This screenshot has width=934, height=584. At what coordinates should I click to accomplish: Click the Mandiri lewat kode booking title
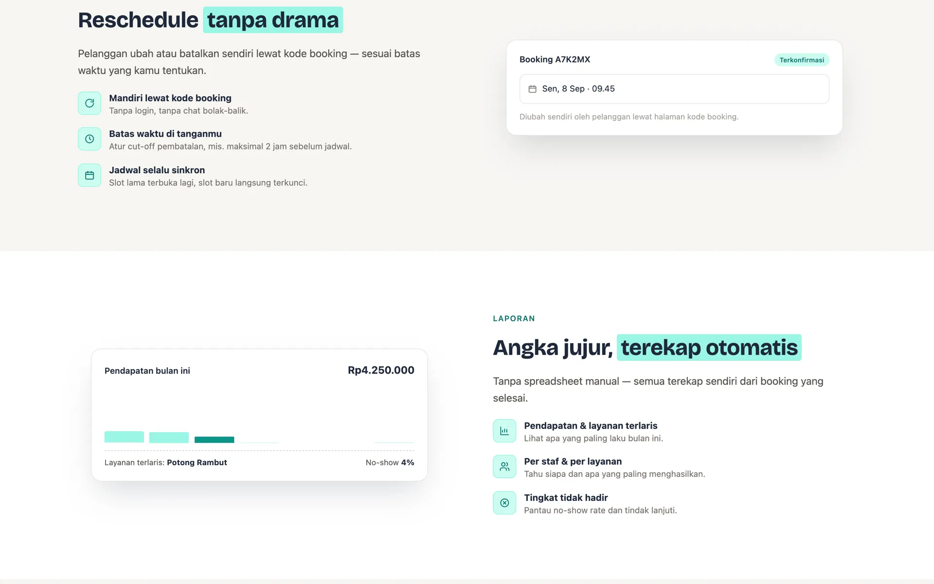pyautogui.click(x=170, y=98)
